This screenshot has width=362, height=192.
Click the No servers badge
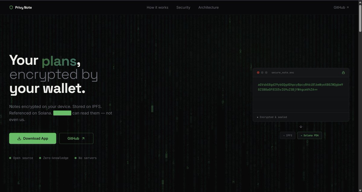coord(85,158)
